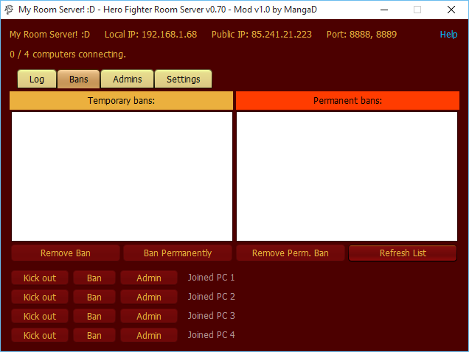
Task: Refresh the ban list
Action: (x=403, y=253)
